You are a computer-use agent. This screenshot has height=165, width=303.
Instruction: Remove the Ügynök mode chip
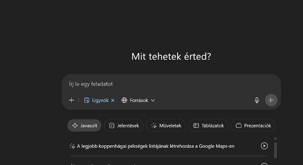(x=113, y=100)
